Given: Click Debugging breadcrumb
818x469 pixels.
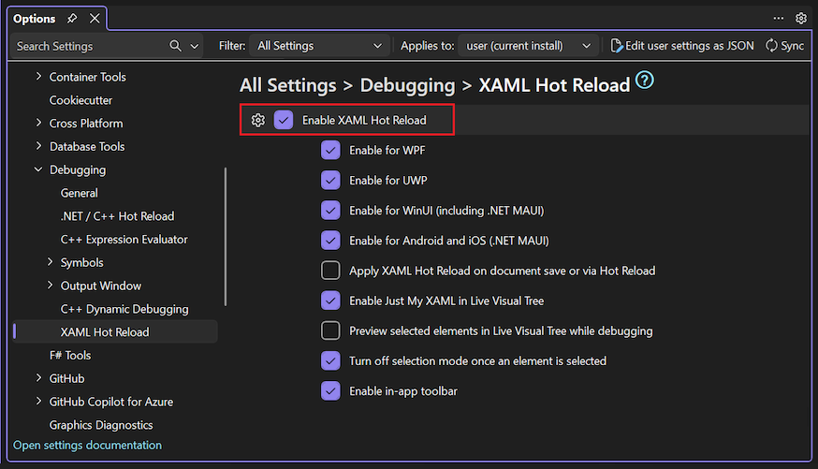Looking at the screenshot, I should tap(407, 85).
